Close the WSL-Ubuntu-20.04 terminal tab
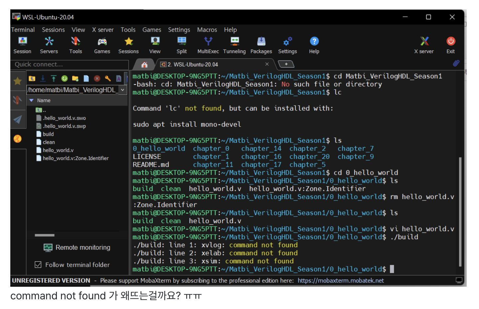Image resolution: width=479 pixels, height=309 pixels. coord(267,64)
